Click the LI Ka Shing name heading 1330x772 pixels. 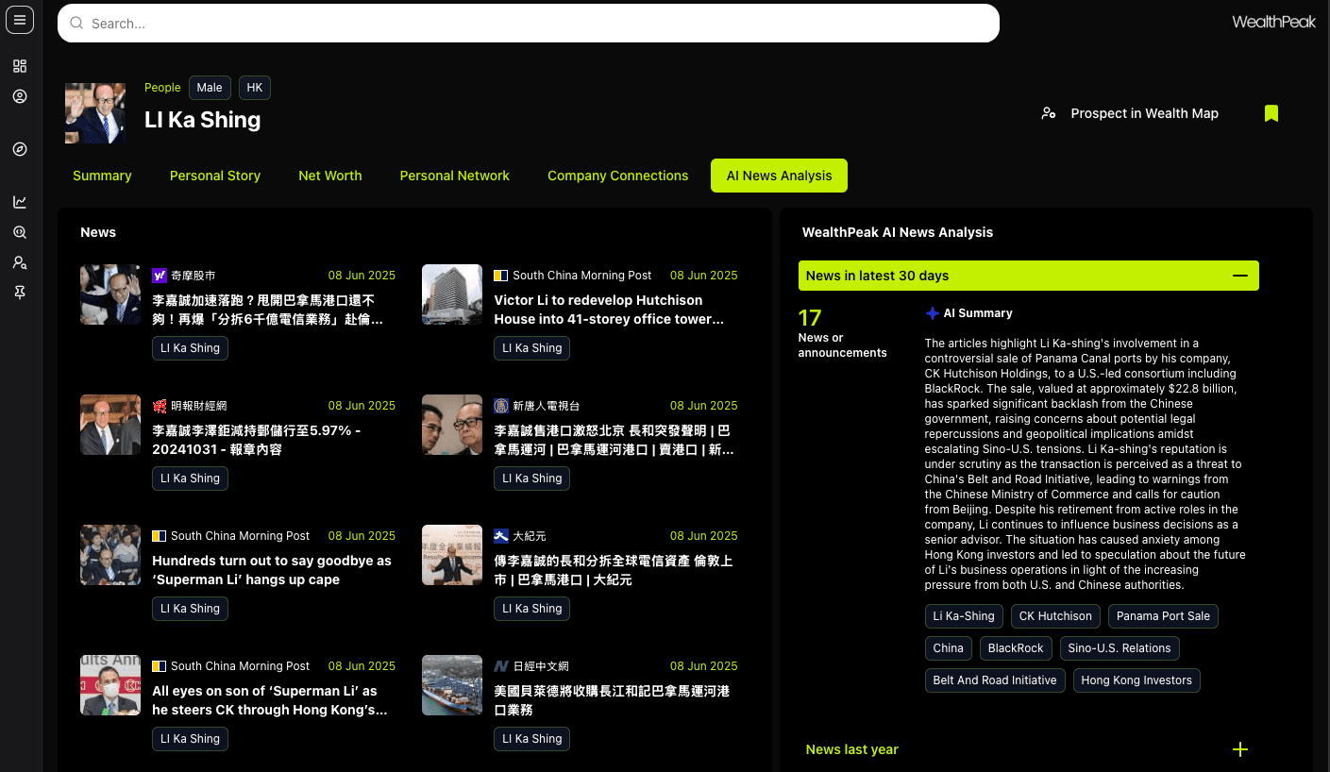tap(202, 120)
